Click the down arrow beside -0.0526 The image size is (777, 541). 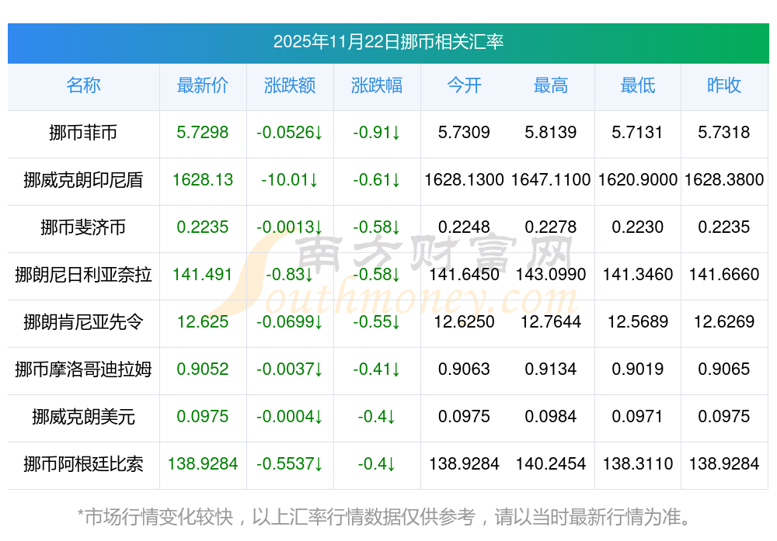[318, 133]
